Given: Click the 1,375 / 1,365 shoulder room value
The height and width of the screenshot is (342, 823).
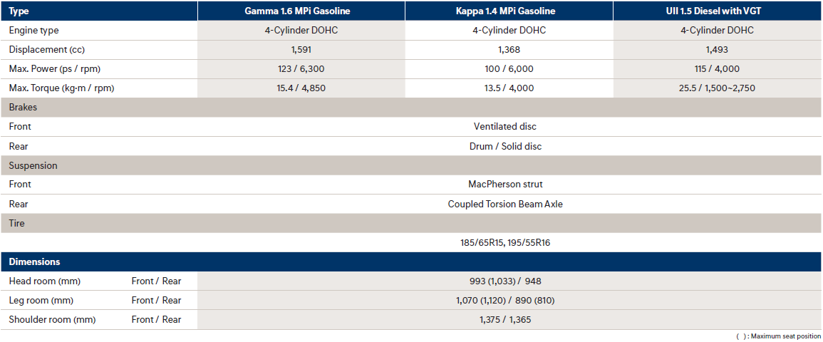Looking at the screenshot, I should pyautogui.click(x=505, y=320).
